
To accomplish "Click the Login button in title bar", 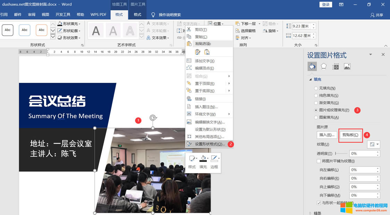I will pyautogui.click(x=325, y=5).
